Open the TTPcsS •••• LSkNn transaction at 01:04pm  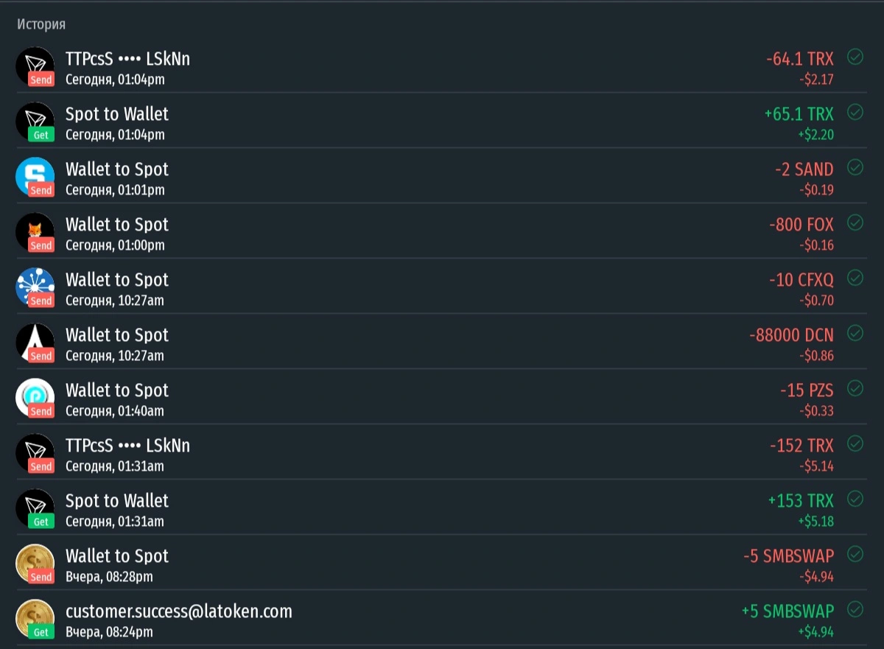(442, 66)
